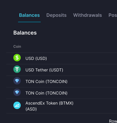Select the AscendEx Token (BTMX) label
Viewport: 117px width, 123px height.
pos(49,103)
